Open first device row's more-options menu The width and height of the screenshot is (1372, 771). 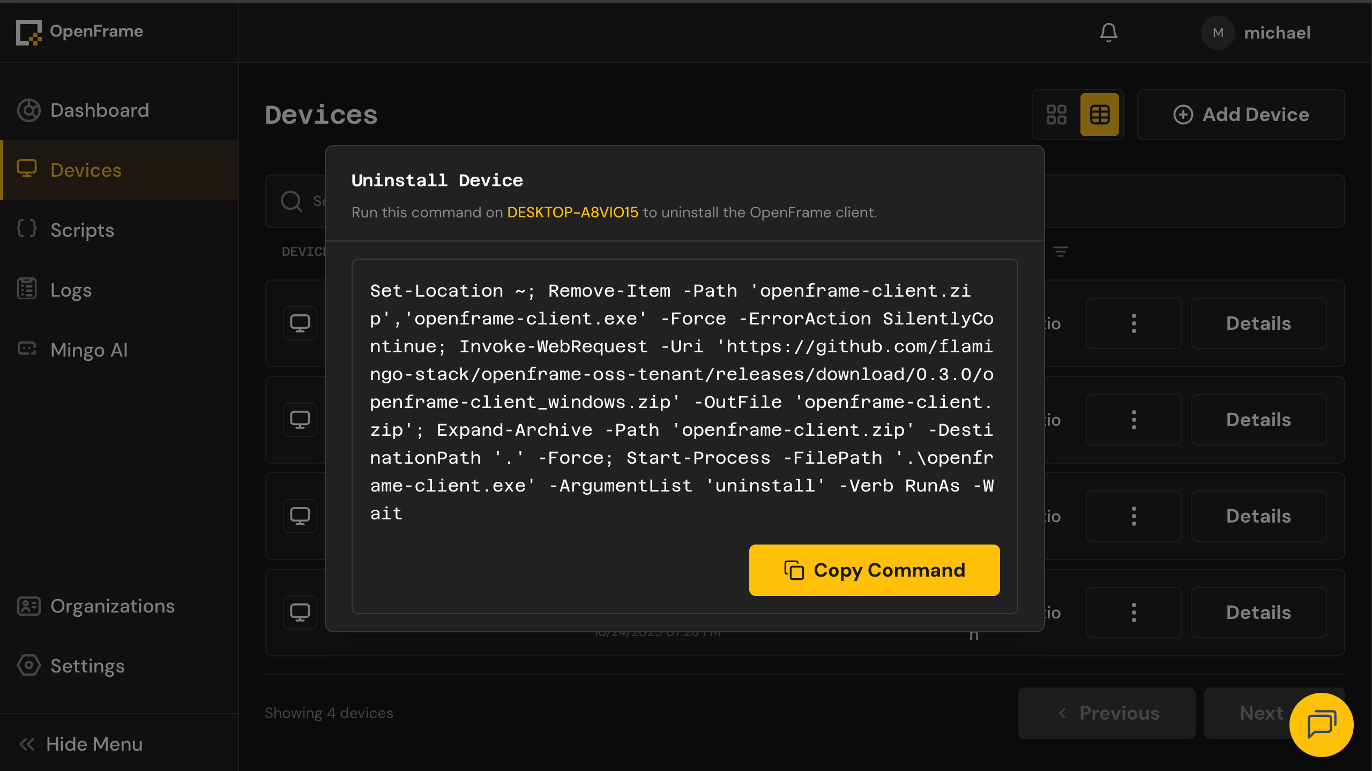(1134, 323)
